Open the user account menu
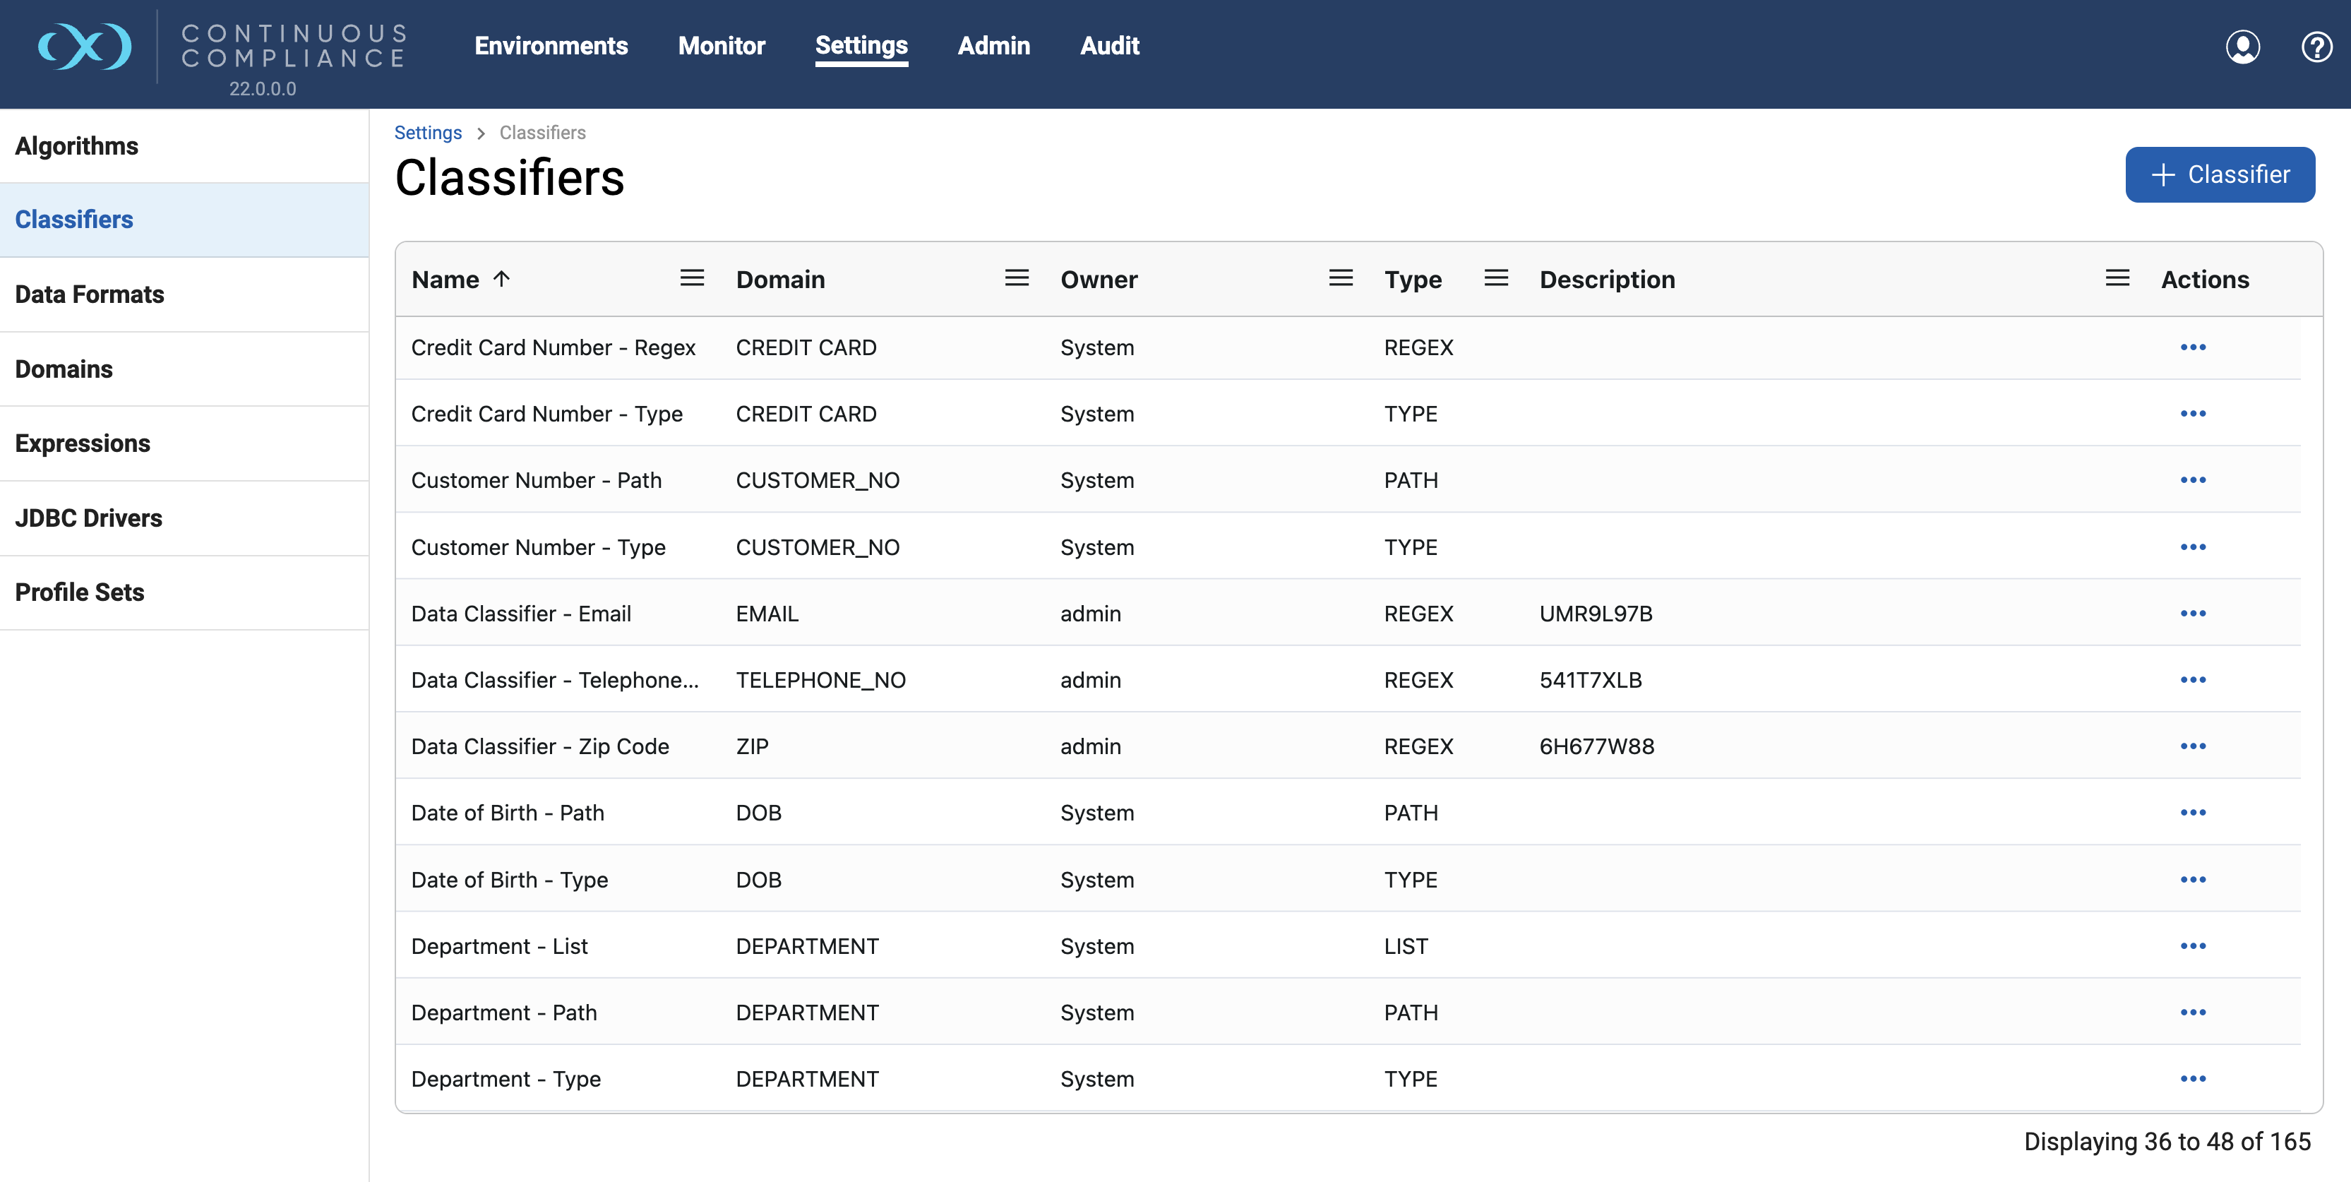Image resolution: width=2351 pixels, height=1182 pixels. (2244, 47)
